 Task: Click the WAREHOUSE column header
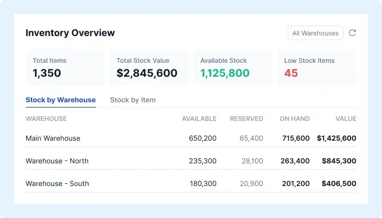coord(46,119)
